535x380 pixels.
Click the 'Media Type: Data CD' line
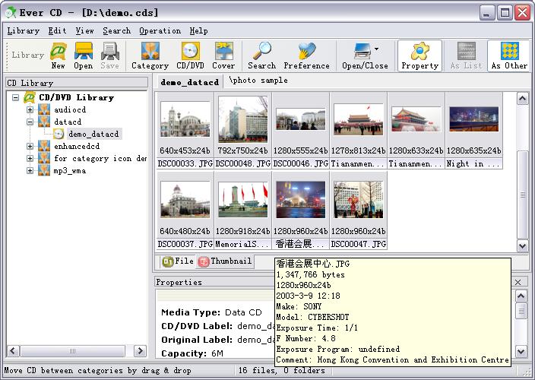[x=211, y=312]
